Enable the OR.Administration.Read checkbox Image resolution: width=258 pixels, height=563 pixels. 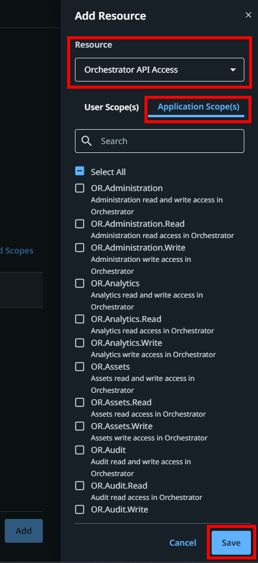[80, 224]
